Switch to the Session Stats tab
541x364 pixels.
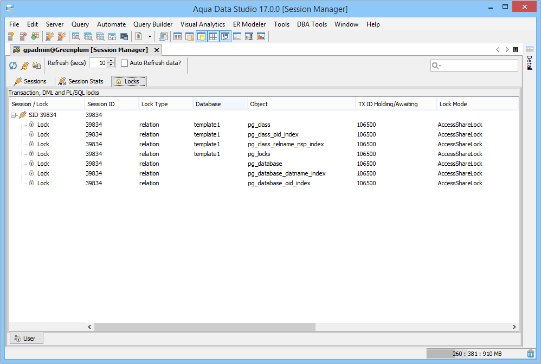81,81
